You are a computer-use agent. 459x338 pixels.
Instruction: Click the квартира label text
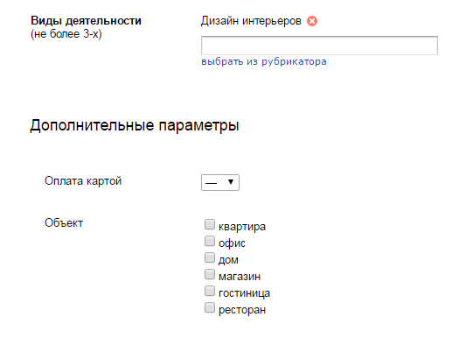pos(242,227)
